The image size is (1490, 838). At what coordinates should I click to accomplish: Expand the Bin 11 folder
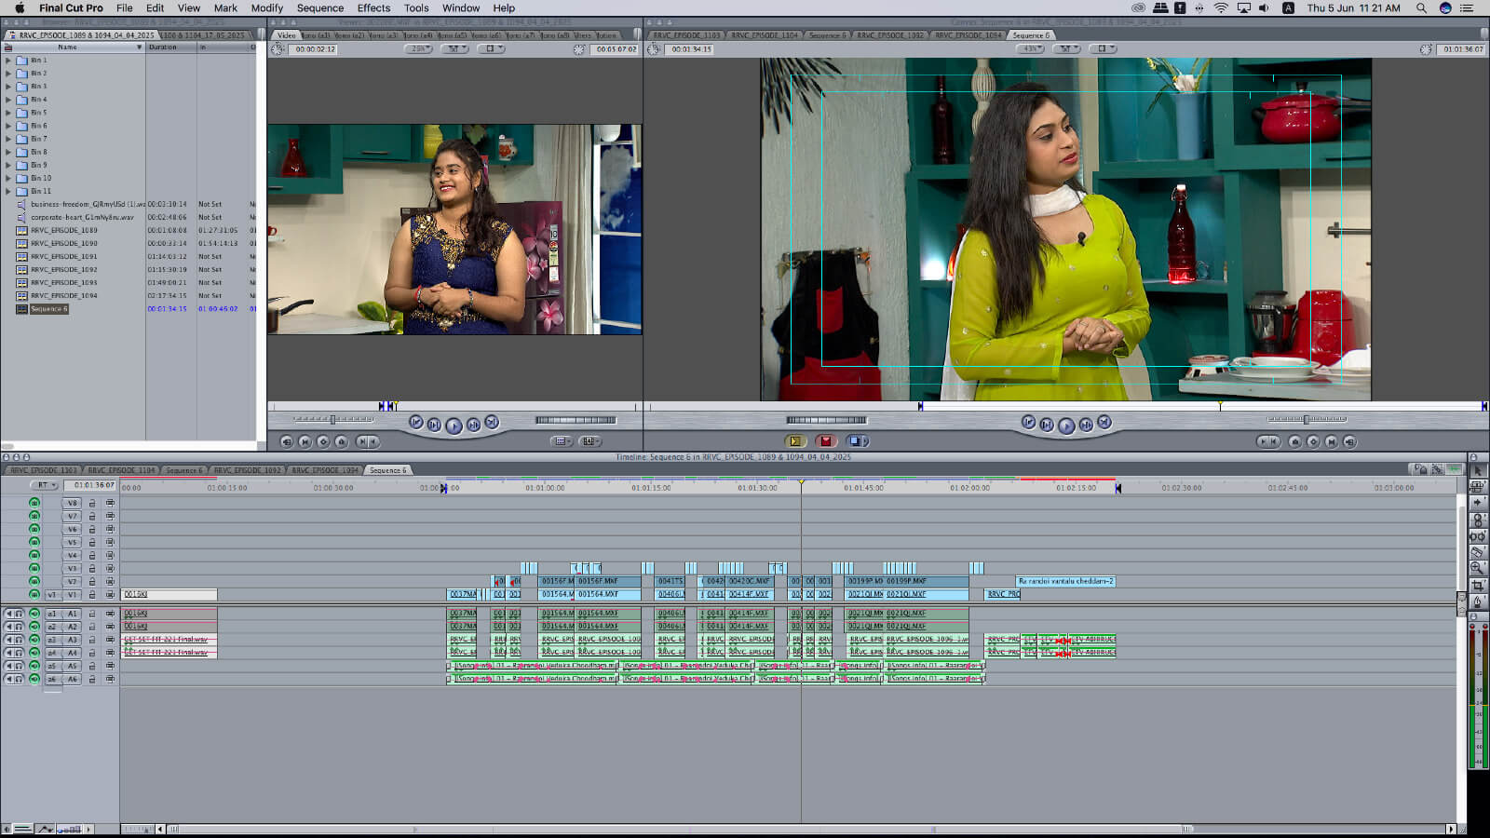(x=8, y=191)
